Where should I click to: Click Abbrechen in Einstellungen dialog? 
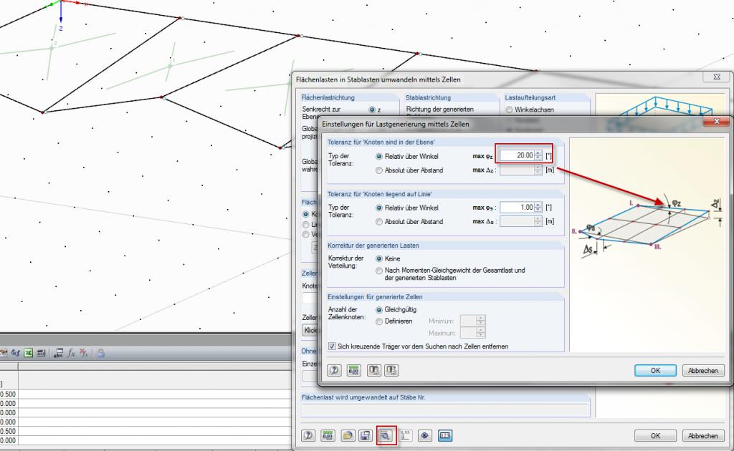click(703, 370)
